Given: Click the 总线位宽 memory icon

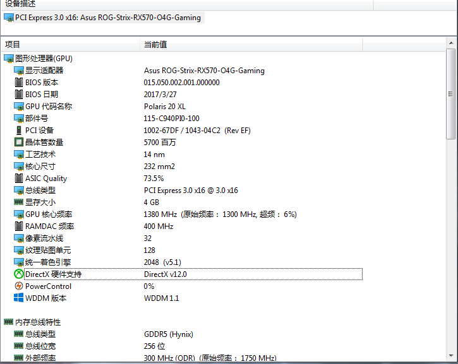Looking at the screenshot, I should 19,346.
